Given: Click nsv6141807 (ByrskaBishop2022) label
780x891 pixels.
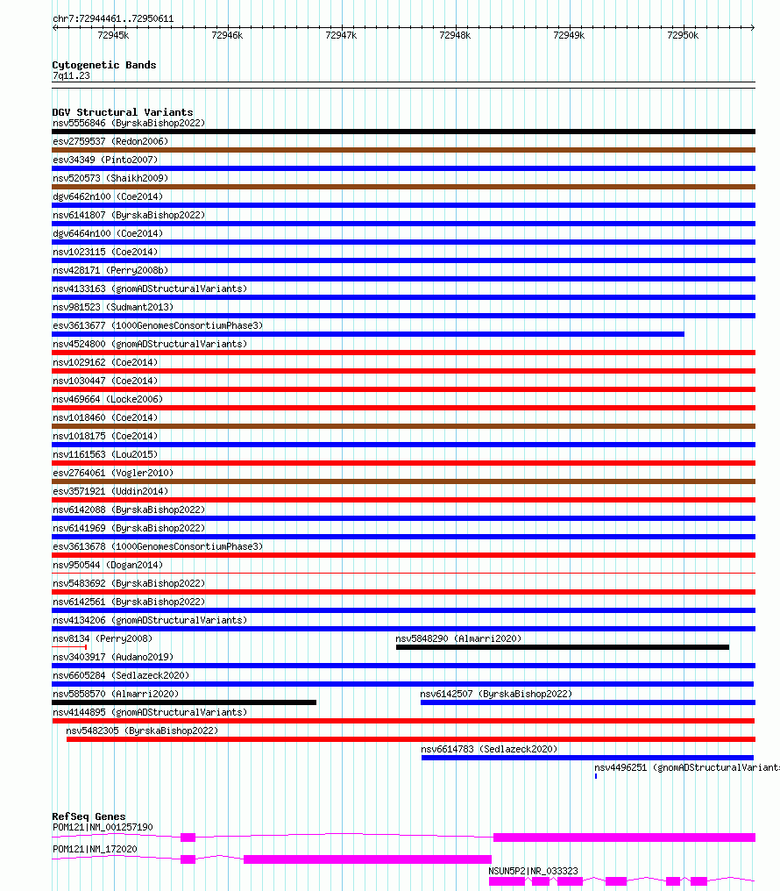Looking at the screenshot, I should [129, 215].
